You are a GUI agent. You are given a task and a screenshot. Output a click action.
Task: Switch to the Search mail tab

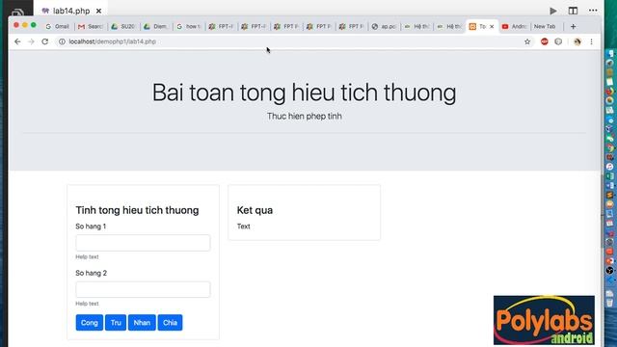pos(90,26)
